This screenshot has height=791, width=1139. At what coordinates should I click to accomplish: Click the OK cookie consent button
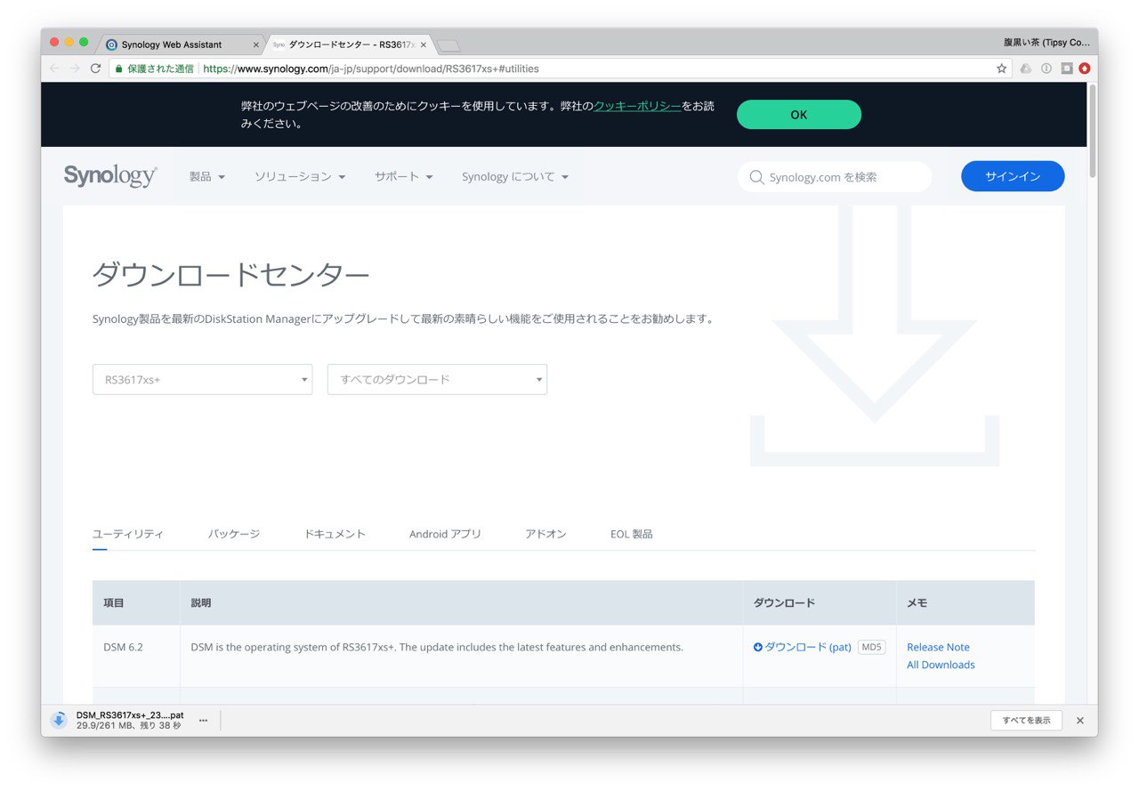[799, 115]
